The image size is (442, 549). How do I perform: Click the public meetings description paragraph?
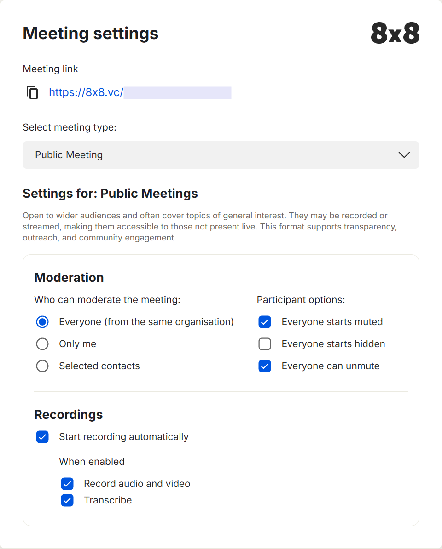209,227
